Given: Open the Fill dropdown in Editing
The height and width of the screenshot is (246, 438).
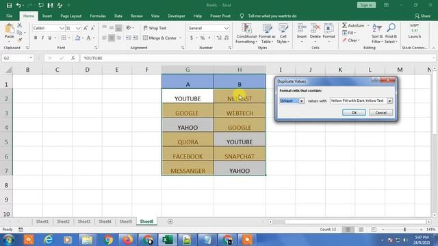Looking at the screenshot, I should (349, 33).
